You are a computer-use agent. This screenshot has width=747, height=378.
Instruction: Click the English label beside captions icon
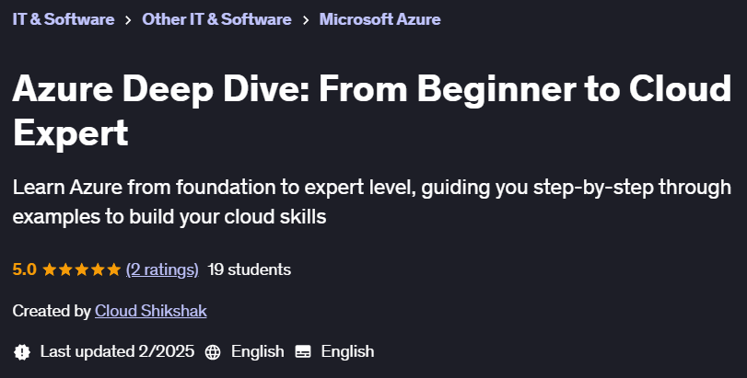[347, 352]
